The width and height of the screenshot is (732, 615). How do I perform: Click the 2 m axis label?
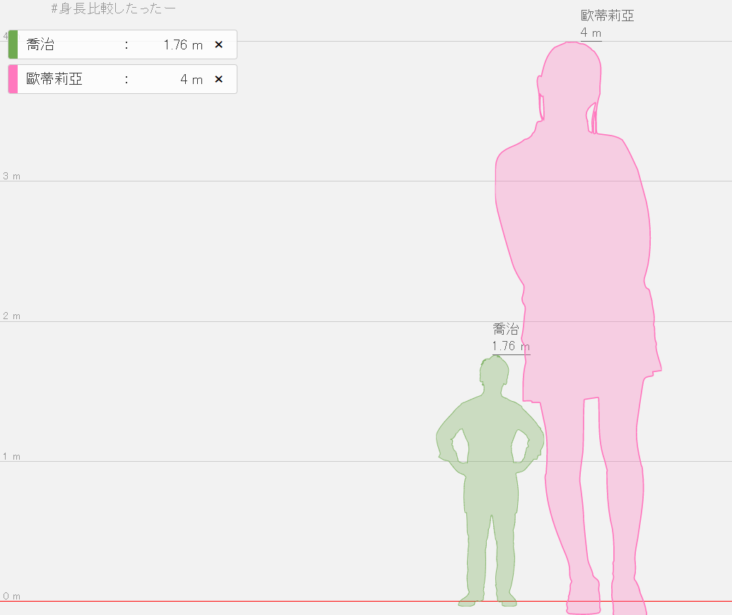(12, 316)
